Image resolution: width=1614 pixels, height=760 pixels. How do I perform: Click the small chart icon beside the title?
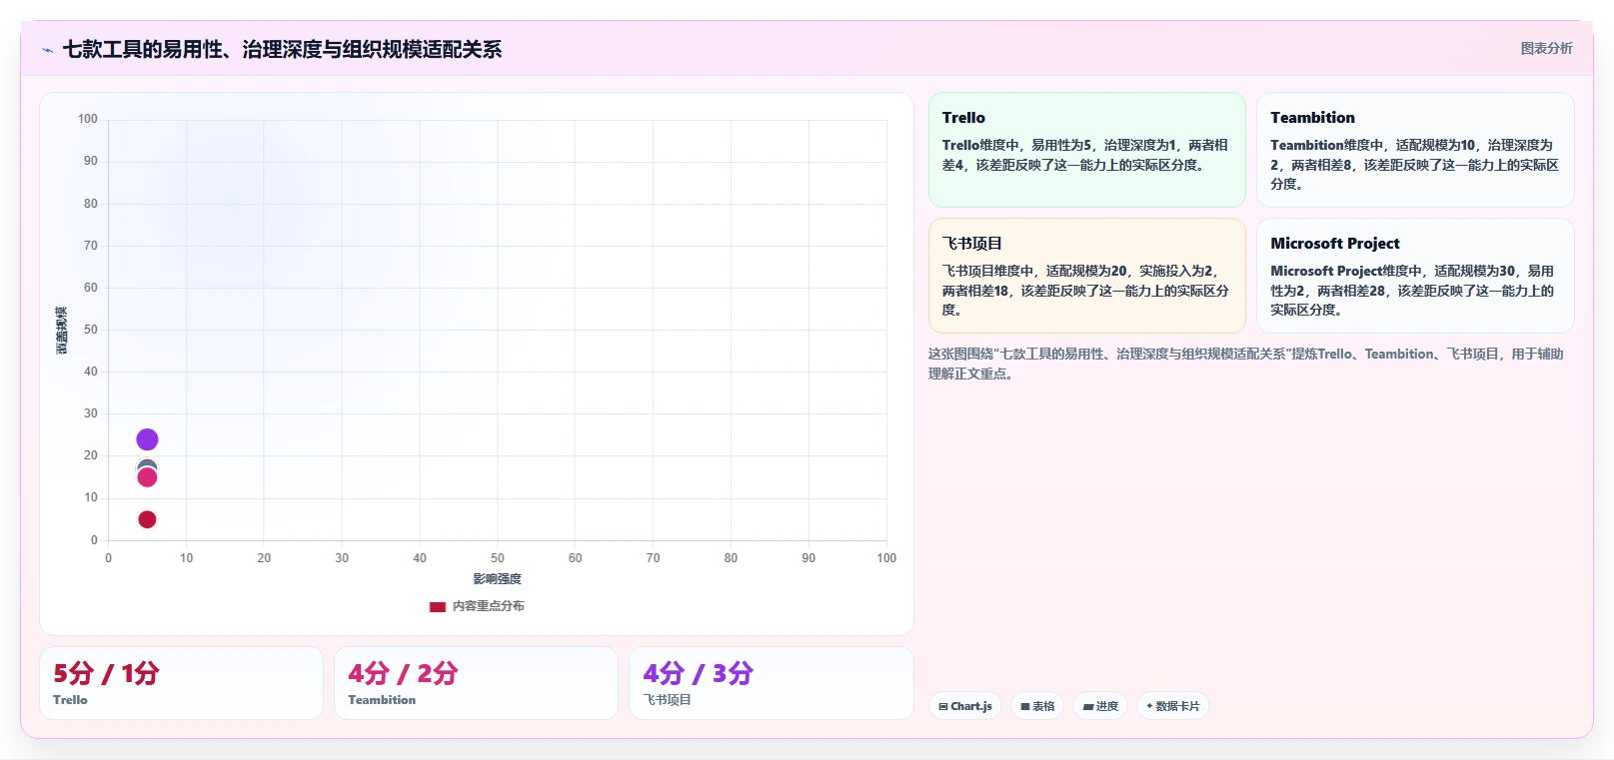pos(47,50)
